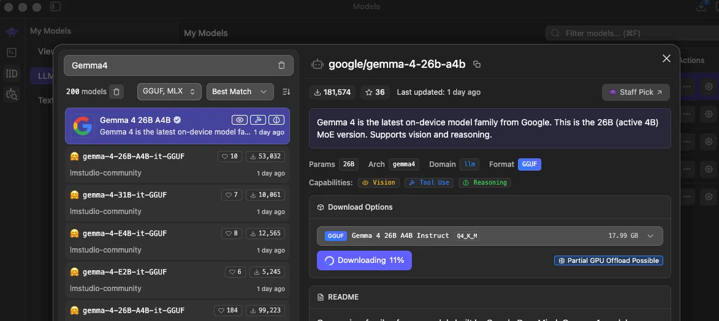719x321 pixels.
Task: Click the 10 likes badge on gemma-4-26B-A4B-it-GGUF
Action: click(230, 157)
